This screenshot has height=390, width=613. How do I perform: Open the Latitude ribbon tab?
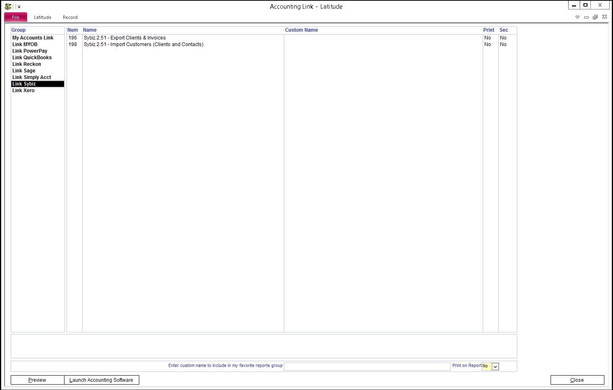43,17
